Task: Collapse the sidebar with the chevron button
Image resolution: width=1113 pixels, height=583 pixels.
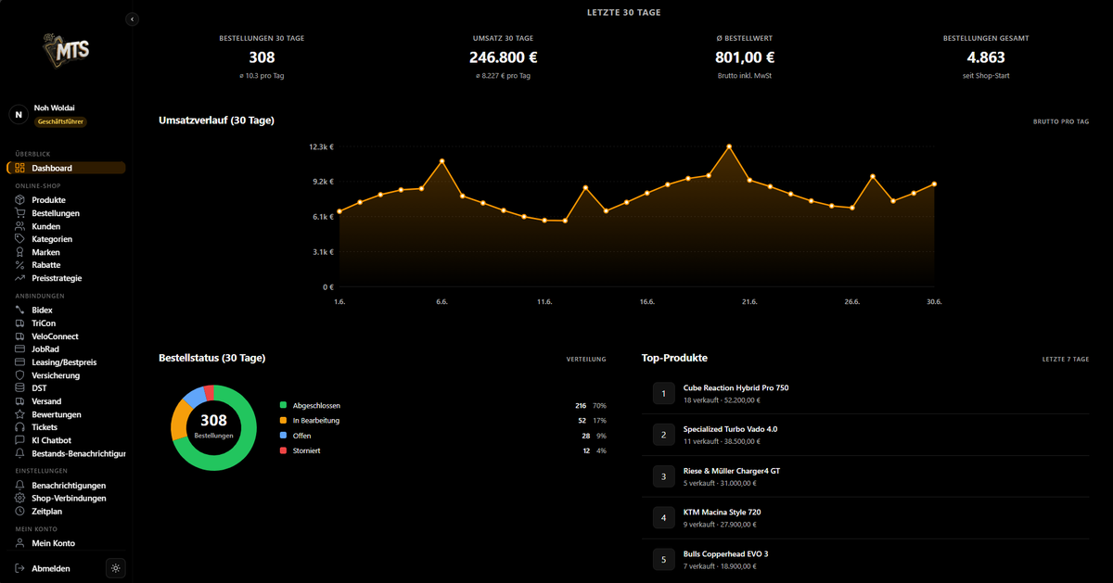Action: point(132,19)
